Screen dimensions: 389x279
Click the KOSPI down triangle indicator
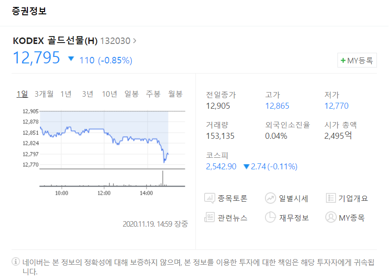[246, 167]
